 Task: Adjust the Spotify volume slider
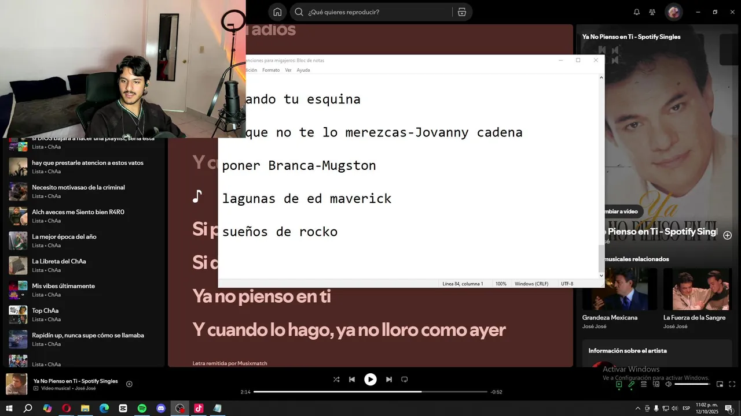click(x=692, y=384)
